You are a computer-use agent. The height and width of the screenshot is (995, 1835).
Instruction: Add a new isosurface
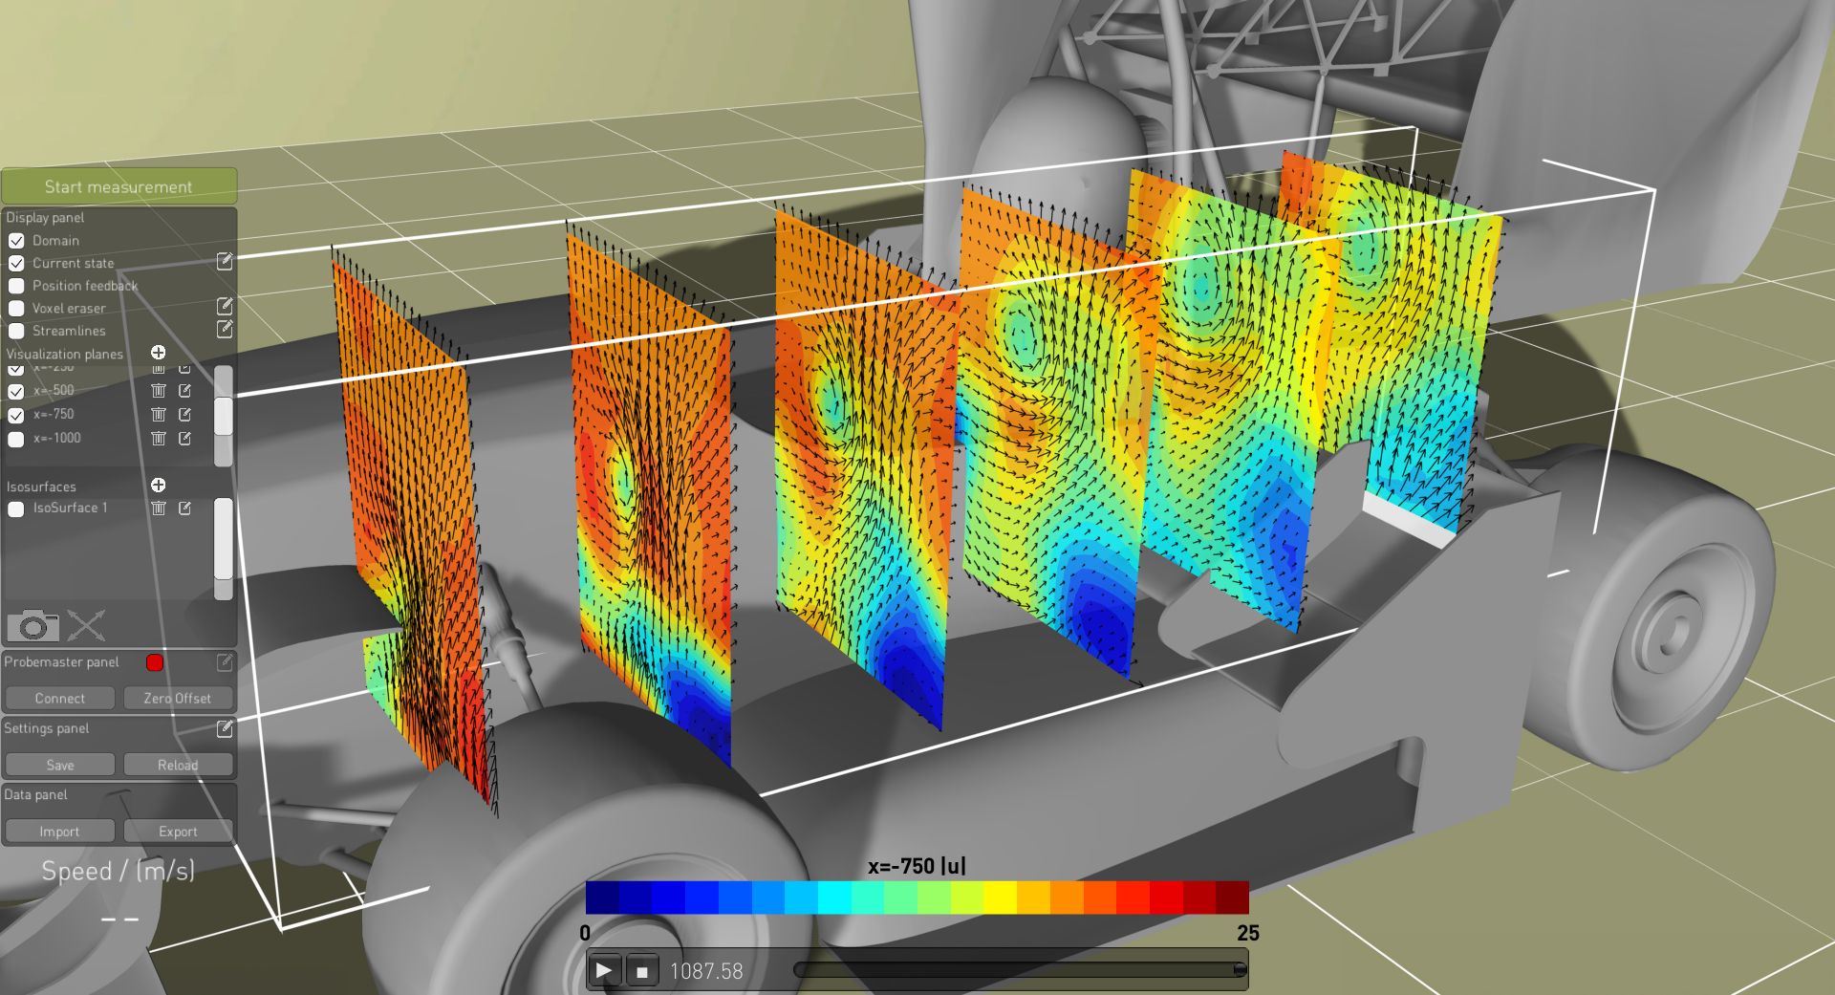(x=159, y=486)
